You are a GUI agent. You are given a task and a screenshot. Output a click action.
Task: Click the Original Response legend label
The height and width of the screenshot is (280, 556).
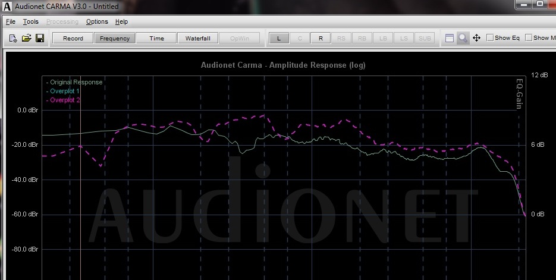coord(76,82)
